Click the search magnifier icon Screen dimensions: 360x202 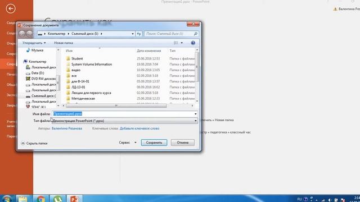(x=195, y=34)
